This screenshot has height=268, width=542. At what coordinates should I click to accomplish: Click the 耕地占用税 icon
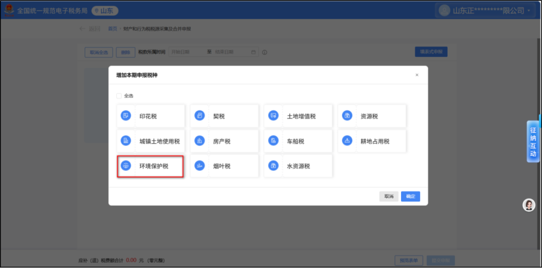click(x=347, y=141)
